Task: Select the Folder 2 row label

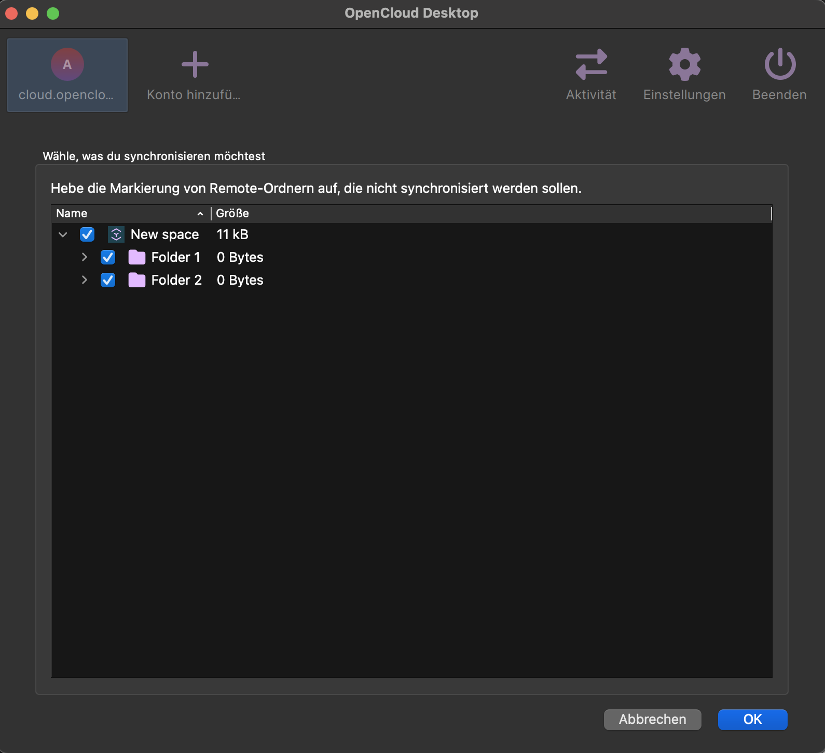Action: pyautogui.click(x=176, y=280)
